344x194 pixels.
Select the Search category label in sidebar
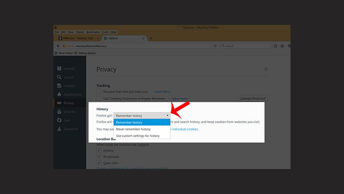68,77
